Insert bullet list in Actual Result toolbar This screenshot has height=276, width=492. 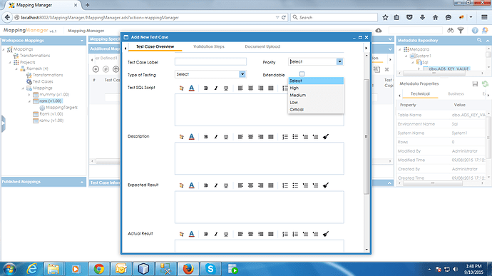pyautogui.click(x=295, y=234)
